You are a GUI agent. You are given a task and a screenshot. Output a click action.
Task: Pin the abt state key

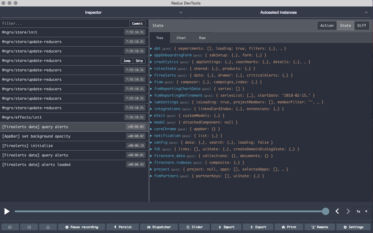coord(166,49)
